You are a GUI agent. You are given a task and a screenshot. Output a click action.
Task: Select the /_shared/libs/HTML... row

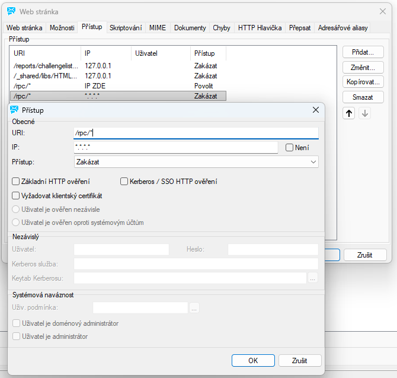pos(118,76)
